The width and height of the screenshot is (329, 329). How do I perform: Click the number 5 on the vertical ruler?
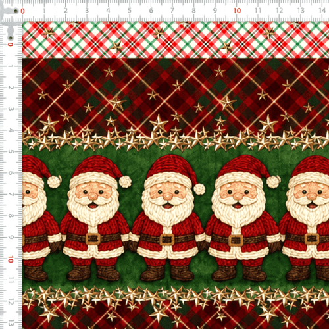coord(11,151)
